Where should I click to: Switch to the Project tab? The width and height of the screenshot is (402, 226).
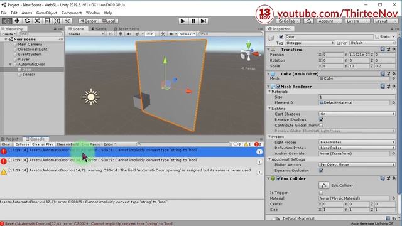pos(10,139)
